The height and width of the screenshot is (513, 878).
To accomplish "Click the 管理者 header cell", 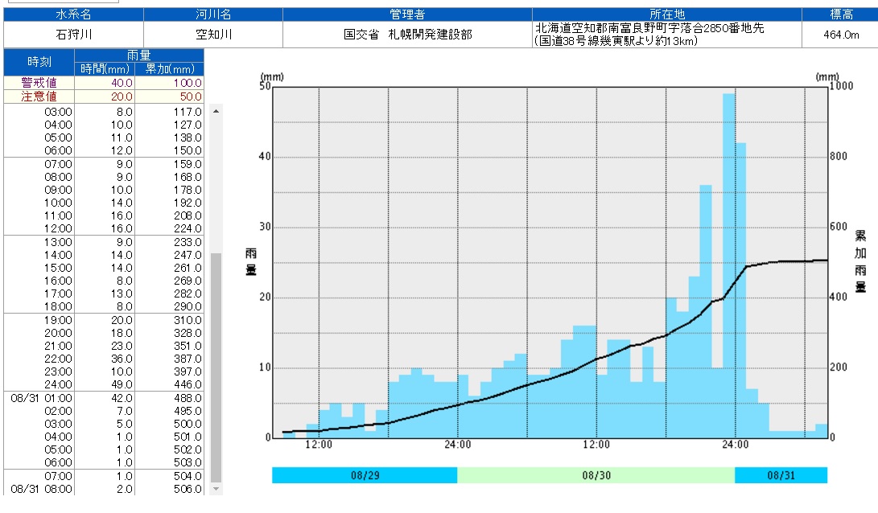I will coord(407,14).
